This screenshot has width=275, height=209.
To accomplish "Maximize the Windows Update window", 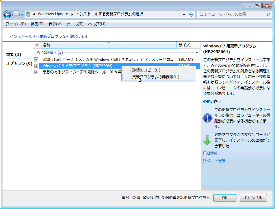I will [257, 6].
